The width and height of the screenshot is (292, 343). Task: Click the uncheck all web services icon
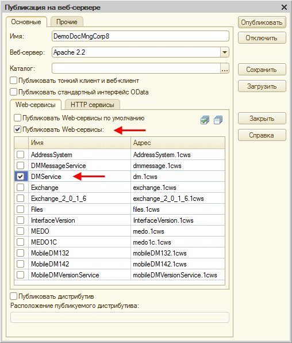[218, 120]
